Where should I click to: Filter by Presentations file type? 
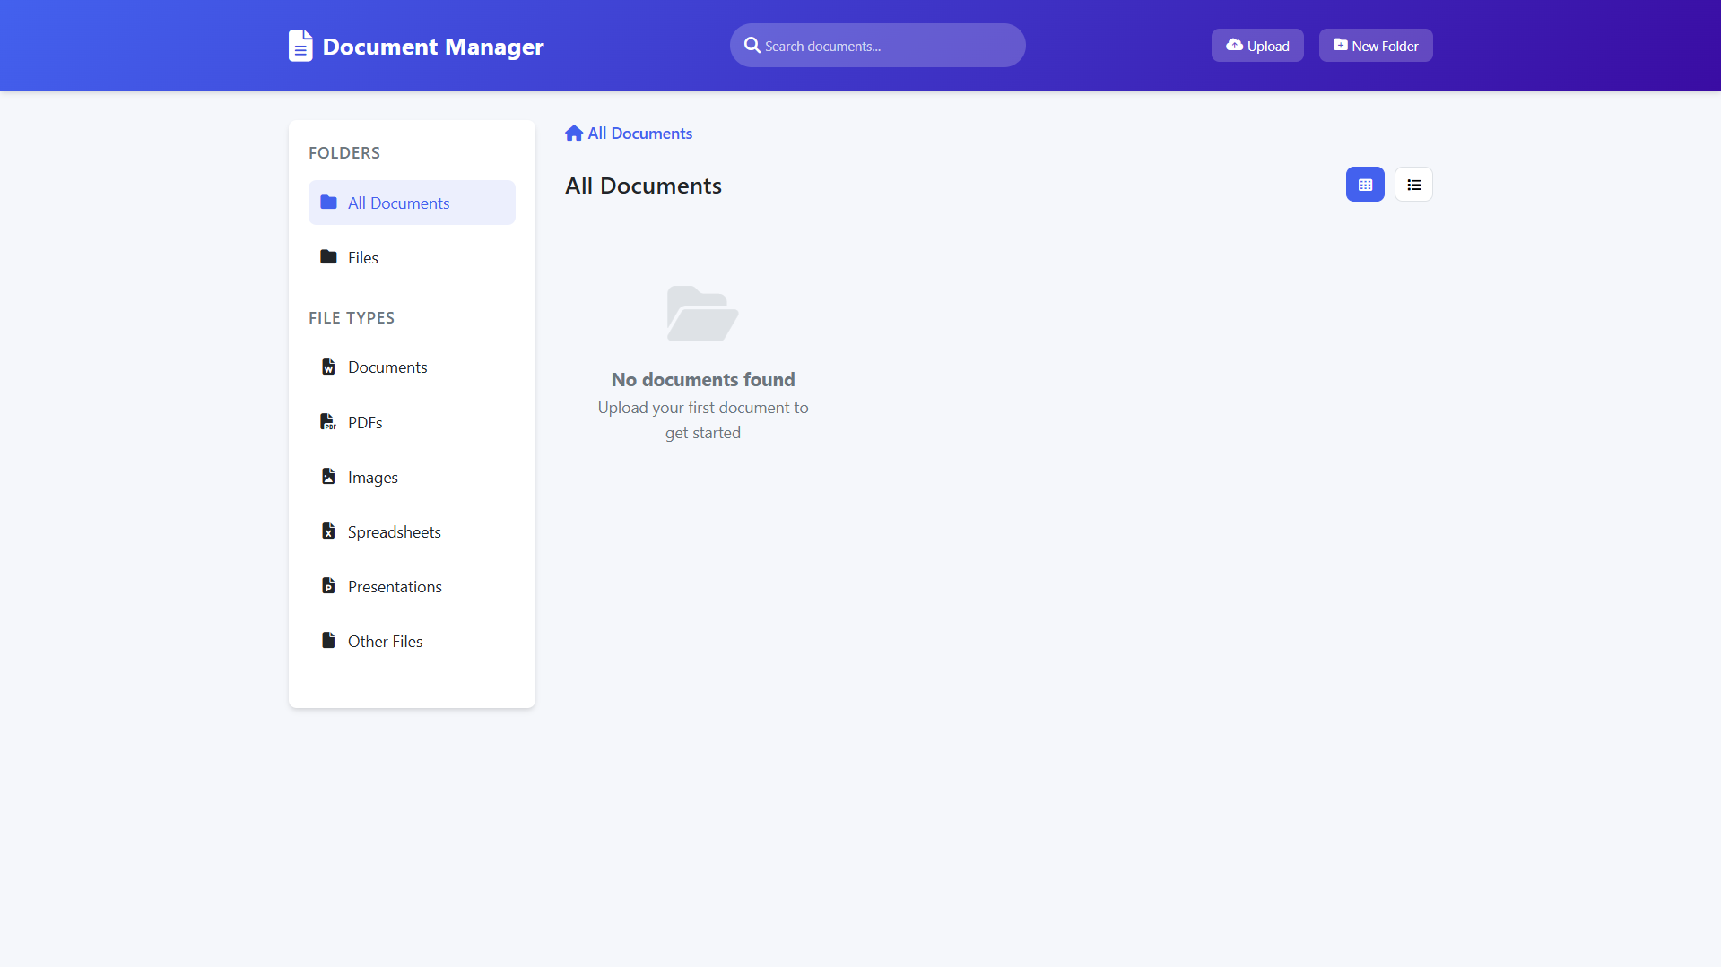click(x=412, y=586)
